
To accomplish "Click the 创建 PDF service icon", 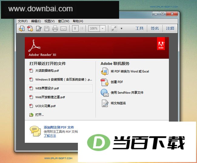I will tap(105, 82).
